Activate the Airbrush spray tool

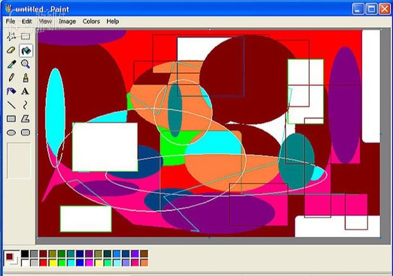(x=11, y=91)
